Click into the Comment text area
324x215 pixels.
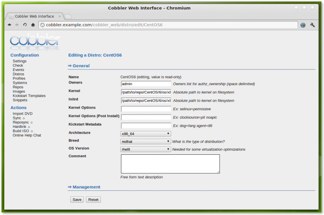point(170,164)
